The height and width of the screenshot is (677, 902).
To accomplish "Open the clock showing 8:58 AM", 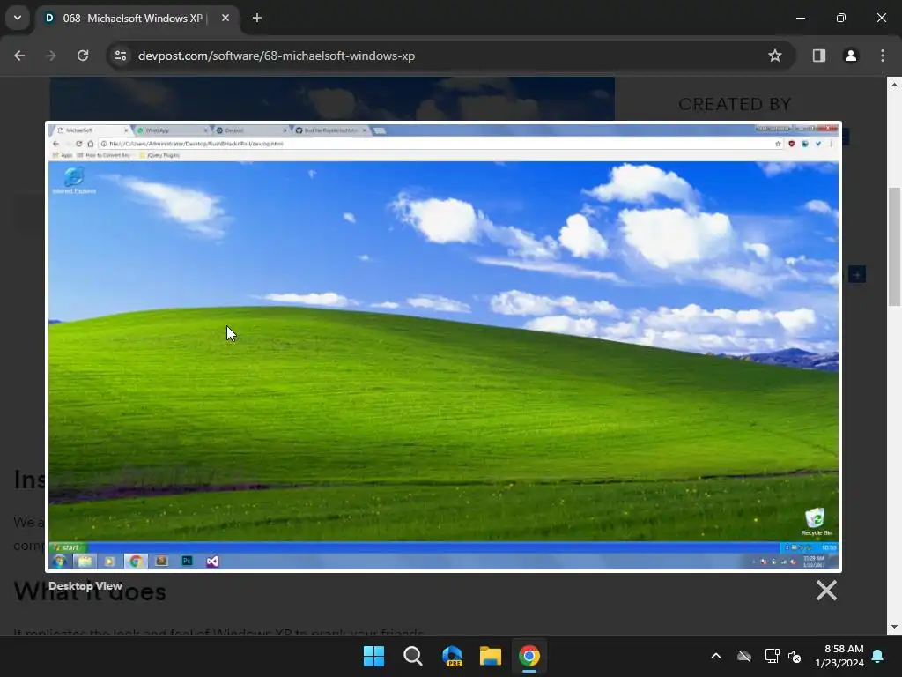I will click(839, 656).
